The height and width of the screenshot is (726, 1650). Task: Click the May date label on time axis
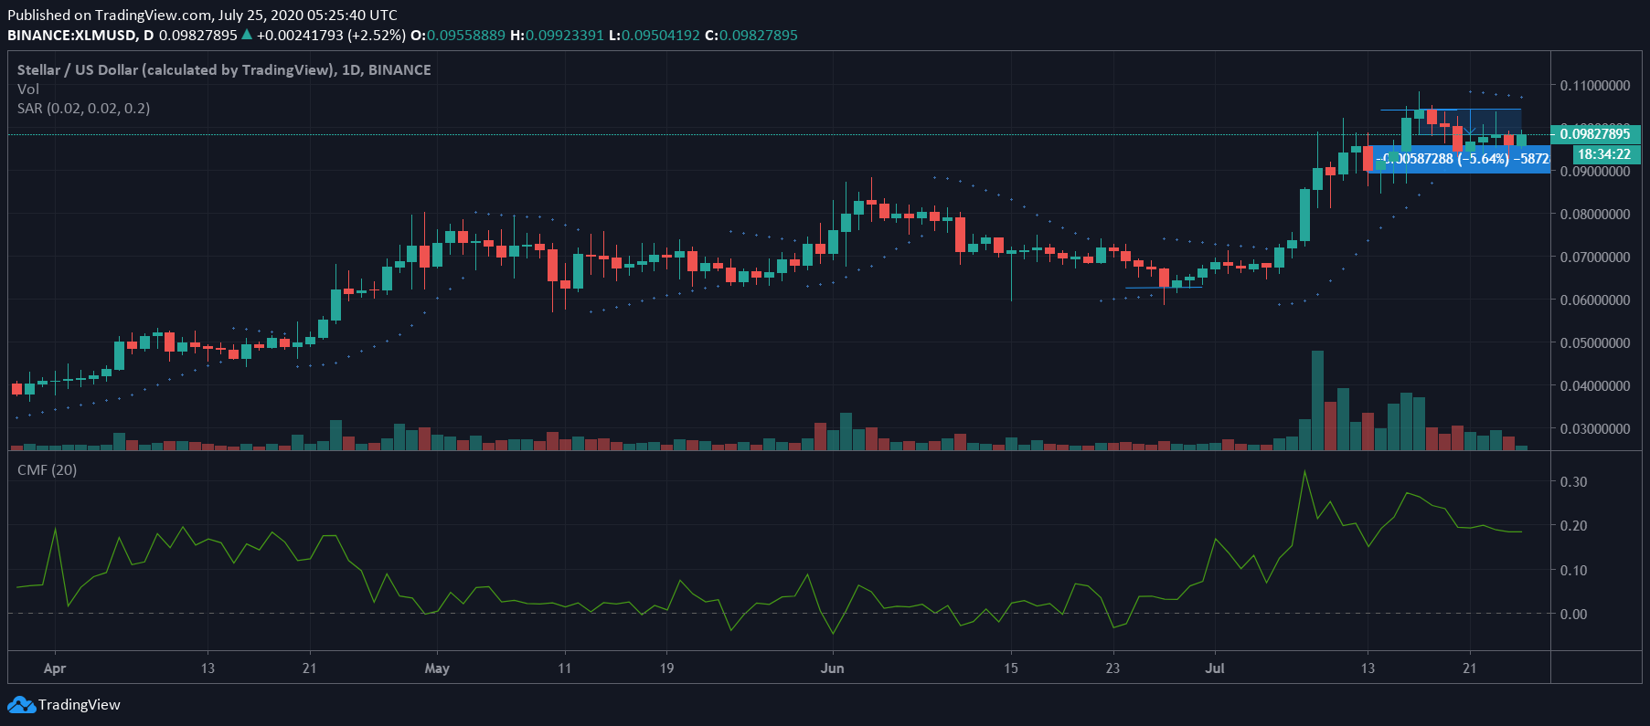click(x=437, y=668)
